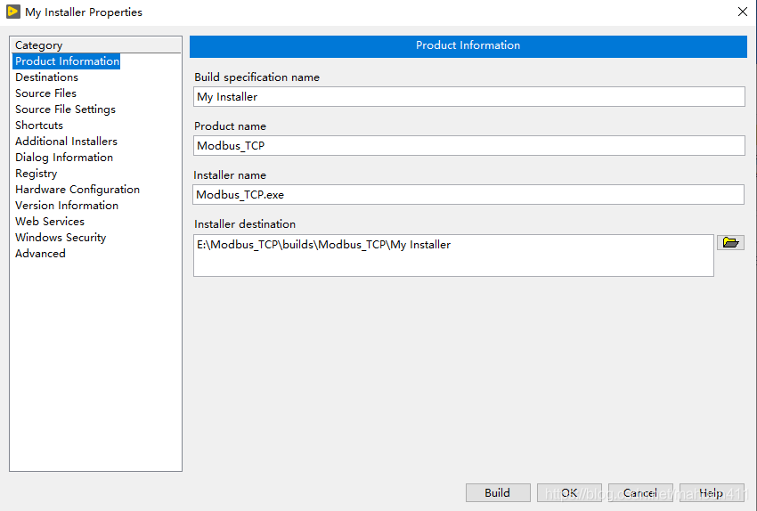The width and height of the screenshot is (757, 511).
Task: Select Additional Installers category
Action: 66,141
